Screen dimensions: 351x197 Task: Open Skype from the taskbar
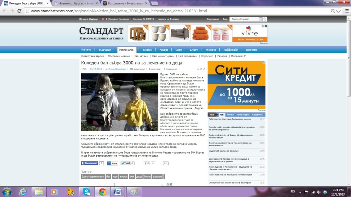coord(86,192)
